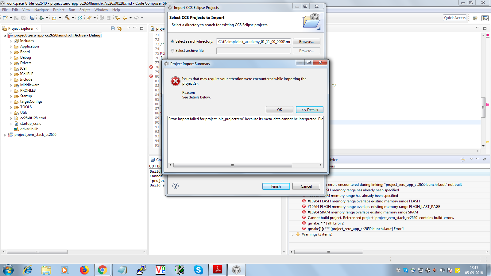
Task: Click the '<< Details' button
Action: 310,109
